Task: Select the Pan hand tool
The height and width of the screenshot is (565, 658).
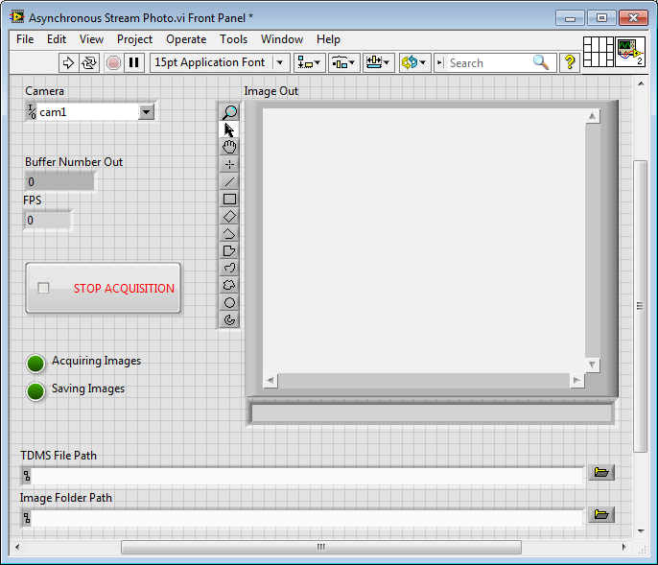Action: (x=229, y=147)
